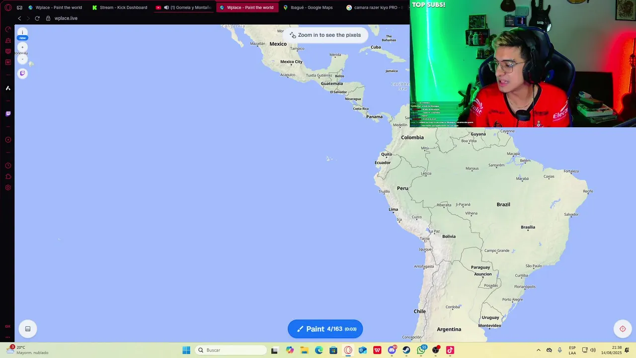Viewport: 636px width, 358px height.
Task: Open WhatsApp from the taskbar
Action: [421, 350]
